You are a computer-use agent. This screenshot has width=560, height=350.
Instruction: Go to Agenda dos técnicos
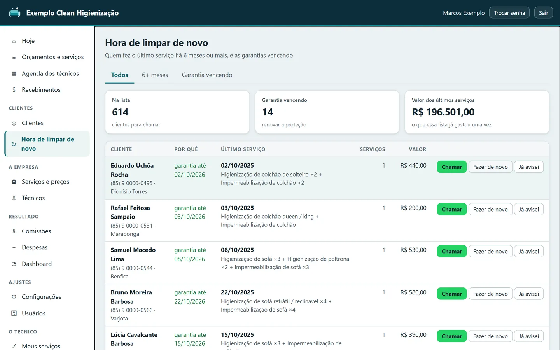pyautogui.click(x=47, y=73)
